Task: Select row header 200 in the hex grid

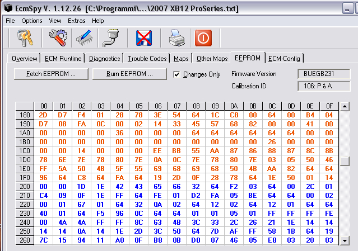Action: pyautogui.click(x=24, y=187)
